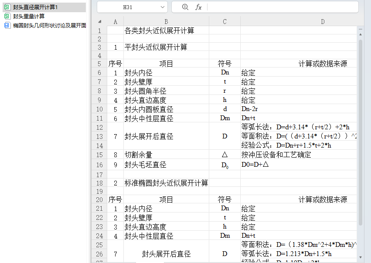Click cell 封头展开后直径 in row 13
This screenshot has width=371, height=263.
tap(167, 136)
